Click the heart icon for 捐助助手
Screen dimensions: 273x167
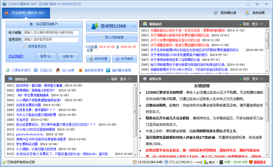coord(251,162)
